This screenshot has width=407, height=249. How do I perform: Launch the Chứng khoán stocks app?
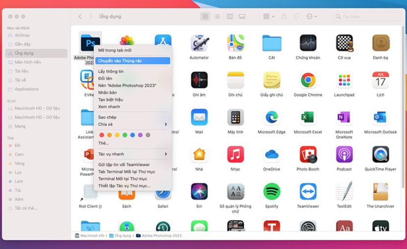(x=308, y=43)
